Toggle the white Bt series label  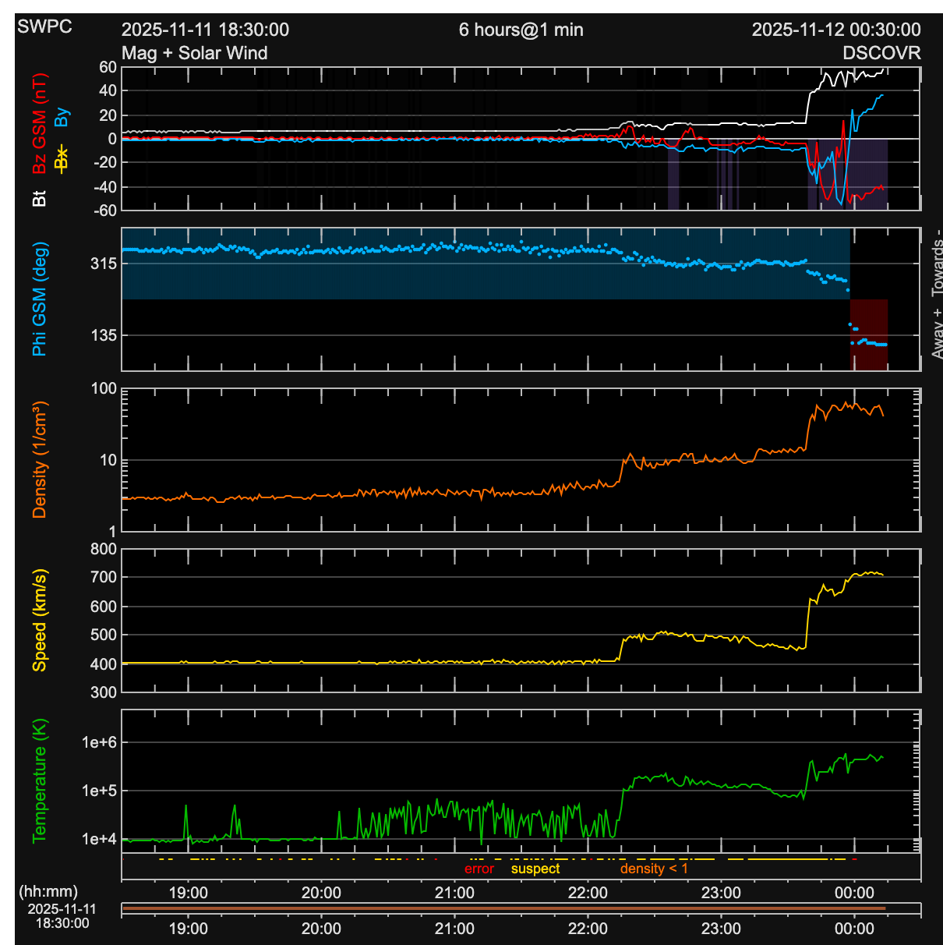click(39, 198)
